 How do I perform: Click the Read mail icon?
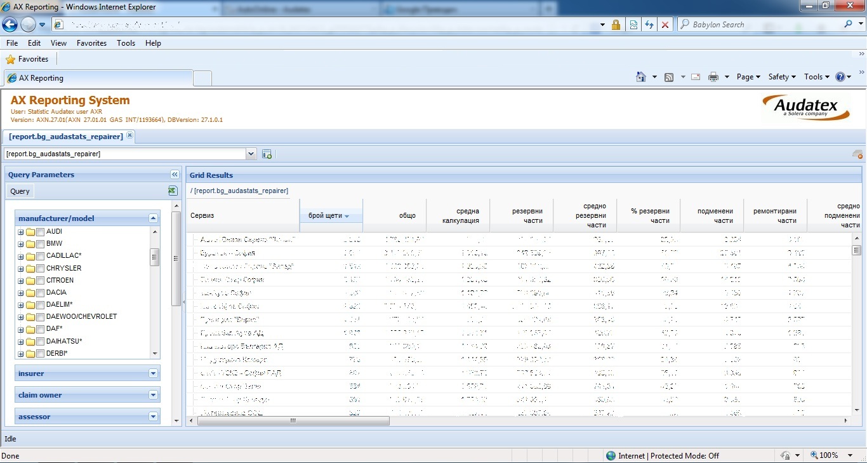[x=696, y=77]
